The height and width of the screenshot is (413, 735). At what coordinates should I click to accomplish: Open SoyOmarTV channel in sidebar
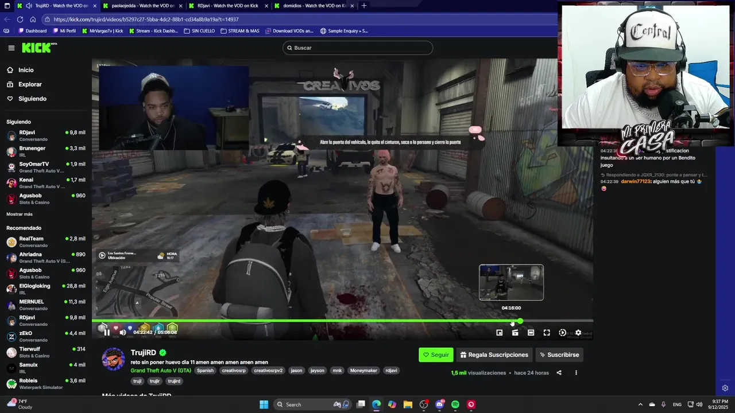click(46, 167)
